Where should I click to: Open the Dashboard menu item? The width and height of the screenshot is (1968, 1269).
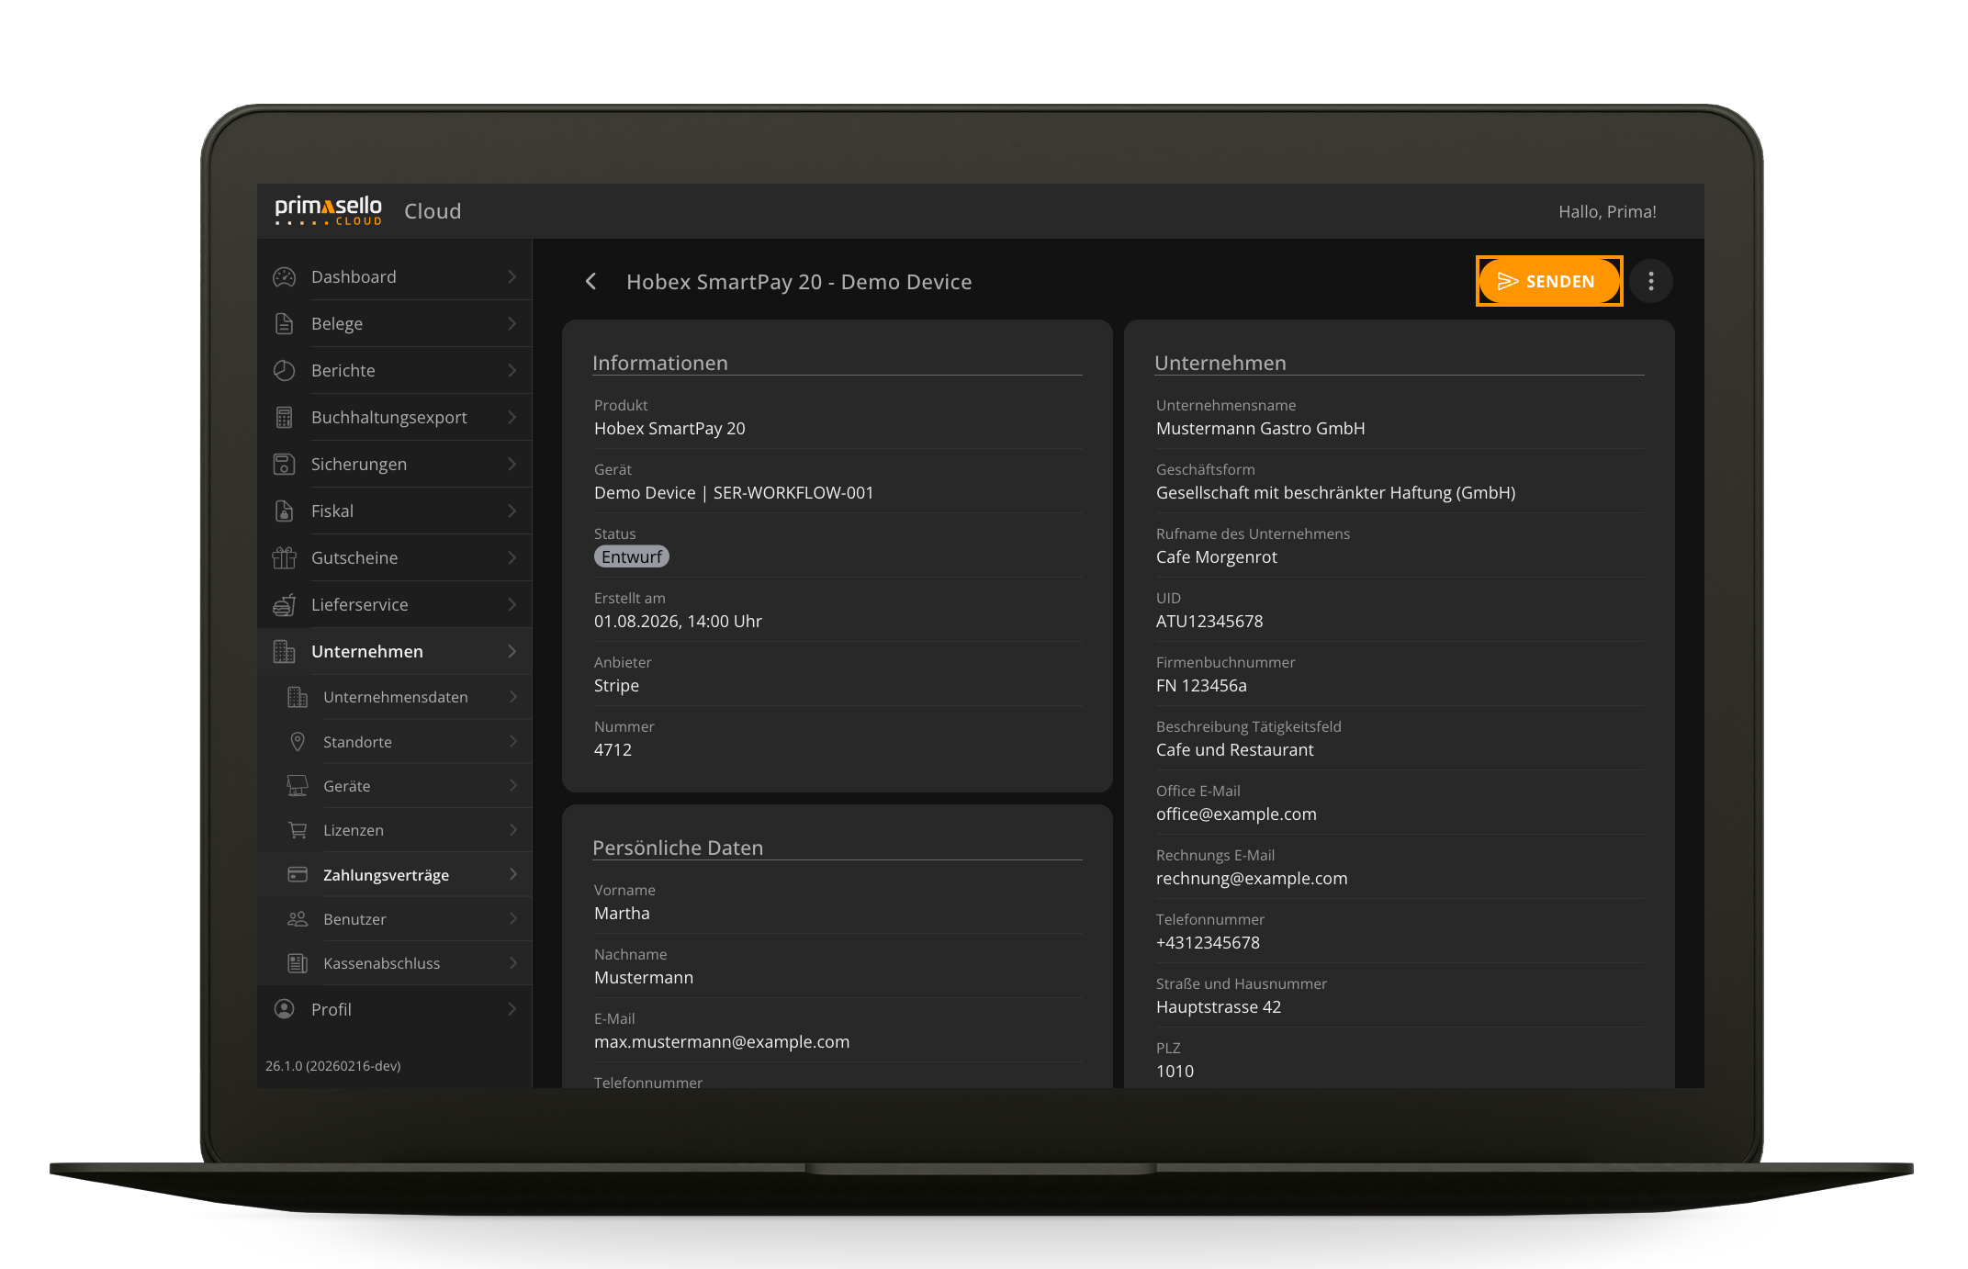tap(395, 276)
